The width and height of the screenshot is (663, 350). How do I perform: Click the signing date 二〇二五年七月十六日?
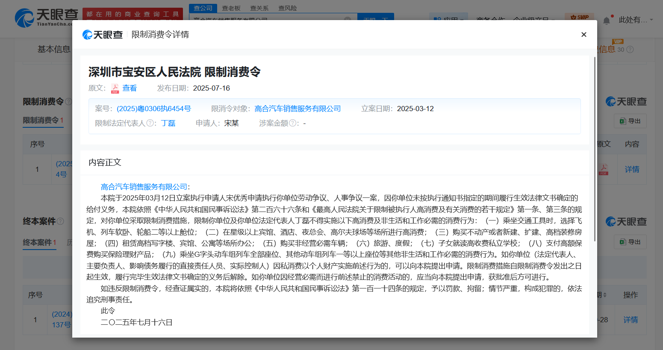[x=137, y=322]
